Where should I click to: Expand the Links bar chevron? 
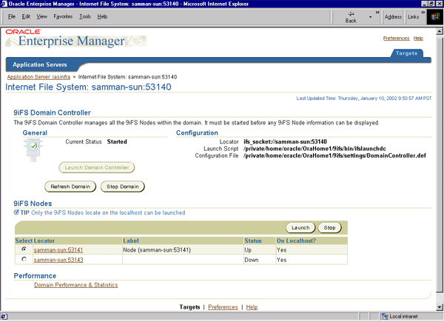click(x=423, y=13)
